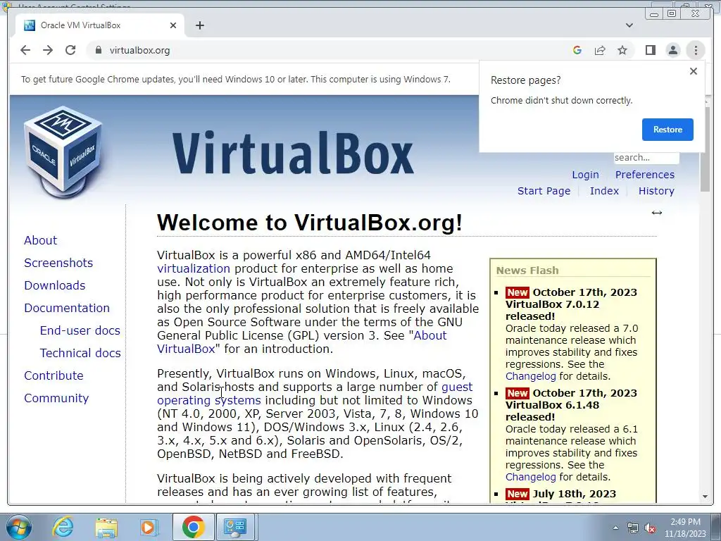Screen dimensions: 721x541
Task: Open Chrome's three-dot menu
Action: click(x=696, y=50)
